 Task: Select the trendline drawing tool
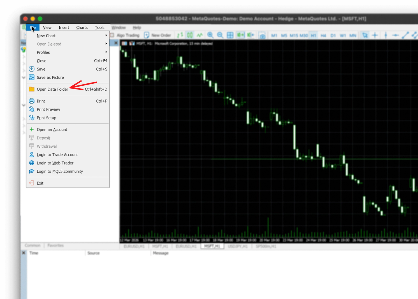(x=405, y=35)
